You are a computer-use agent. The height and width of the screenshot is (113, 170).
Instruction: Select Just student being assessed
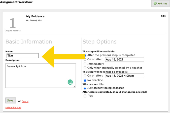[85, 88]
